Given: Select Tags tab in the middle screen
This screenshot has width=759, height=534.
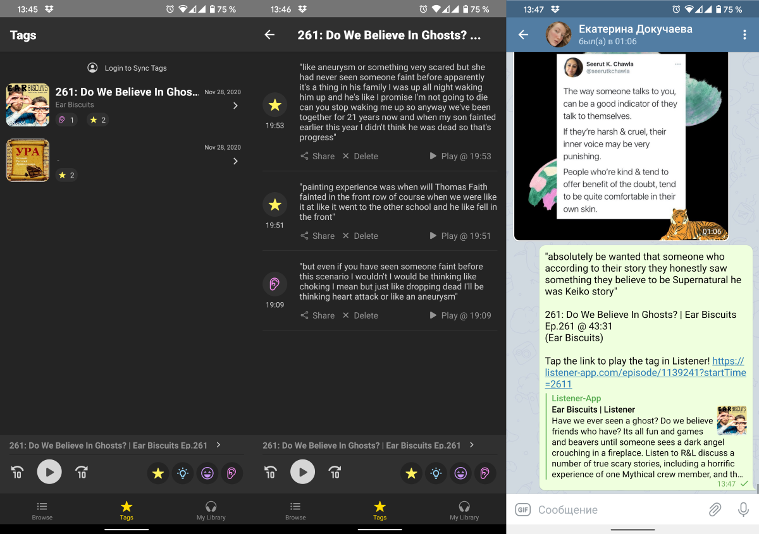Looking at the screenshot, I should coord(379,511).
